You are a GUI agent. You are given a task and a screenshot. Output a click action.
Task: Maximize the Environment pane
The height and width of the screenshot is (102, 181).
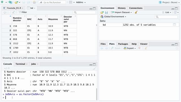176,8
